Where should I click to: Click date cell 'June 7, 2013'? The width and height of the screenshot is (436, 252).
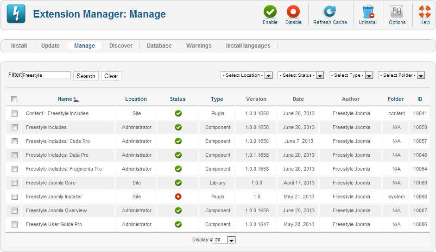299,141
